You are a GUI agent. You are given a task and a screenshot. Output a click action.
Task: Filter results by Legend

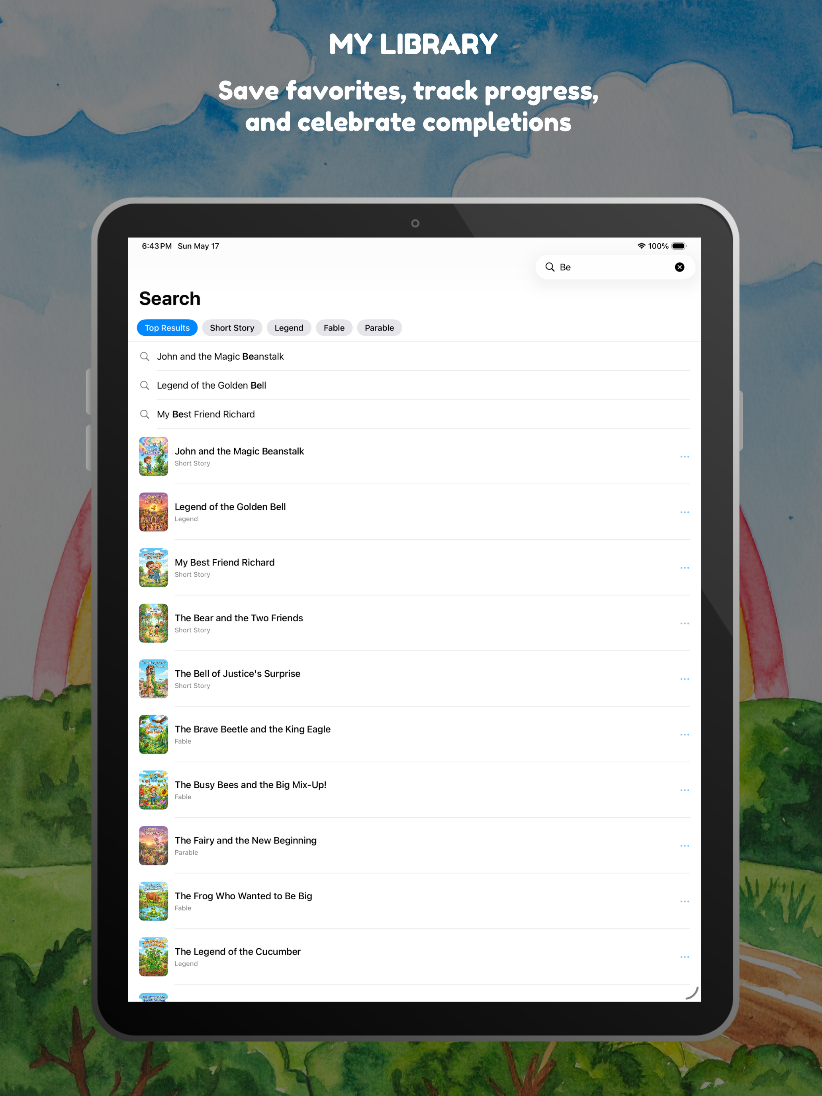pos(289,327)
